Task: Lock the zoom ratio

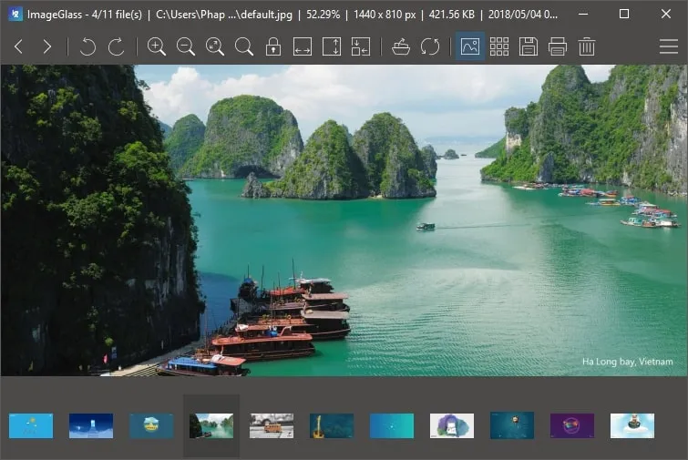Action: click(x=272, y=46)
